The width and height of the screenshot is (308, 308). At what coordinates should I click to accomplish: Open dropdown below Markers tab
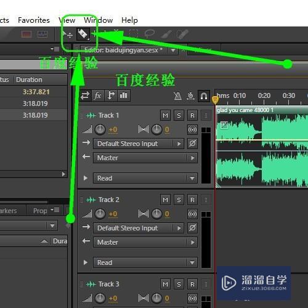pyautogui.click(x=52, y=225)
